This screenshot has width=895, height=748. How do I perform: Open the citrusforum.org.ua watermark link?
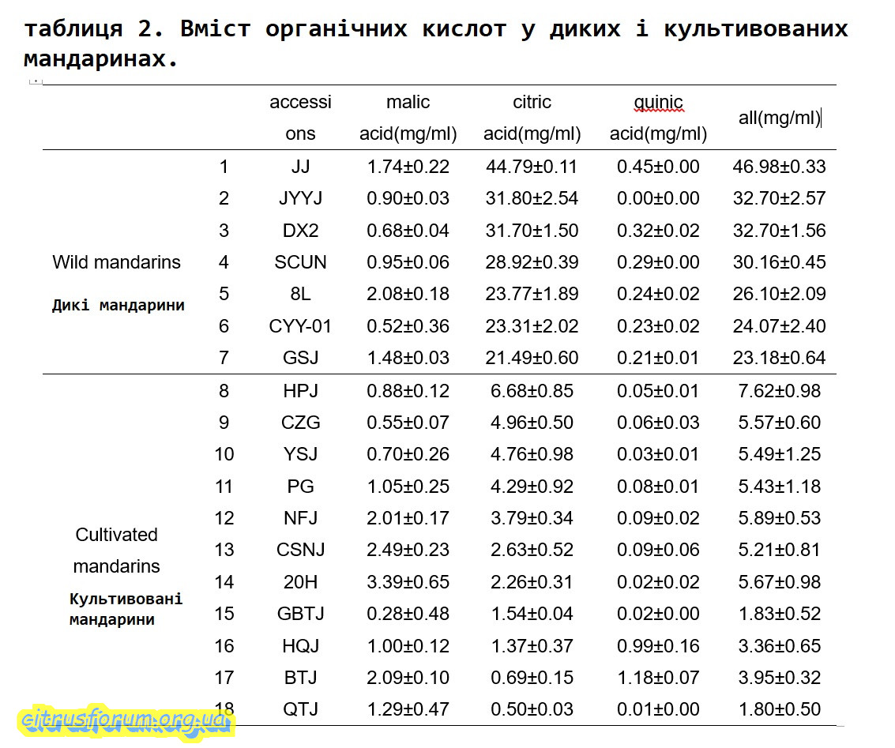coord(125,720)
